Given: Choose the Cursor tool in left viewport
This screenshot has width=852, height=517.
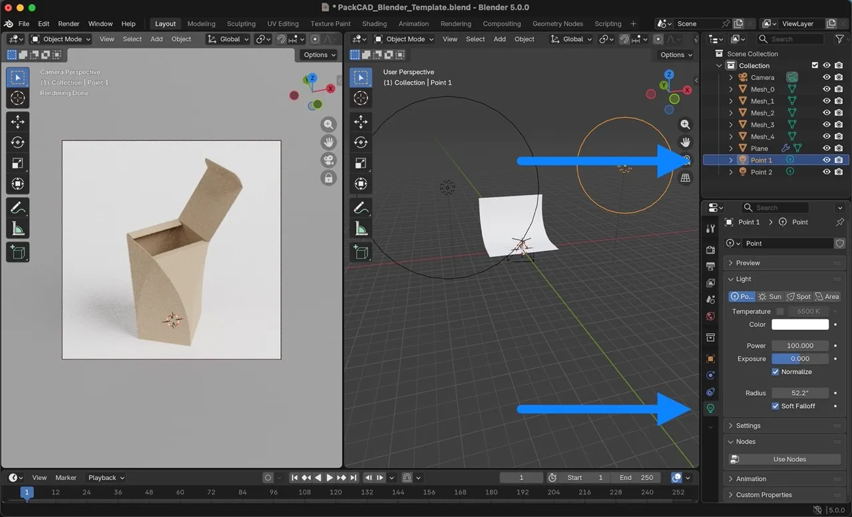Looking at the screenshot, I should pyautogui.click(x=18, y=98).
